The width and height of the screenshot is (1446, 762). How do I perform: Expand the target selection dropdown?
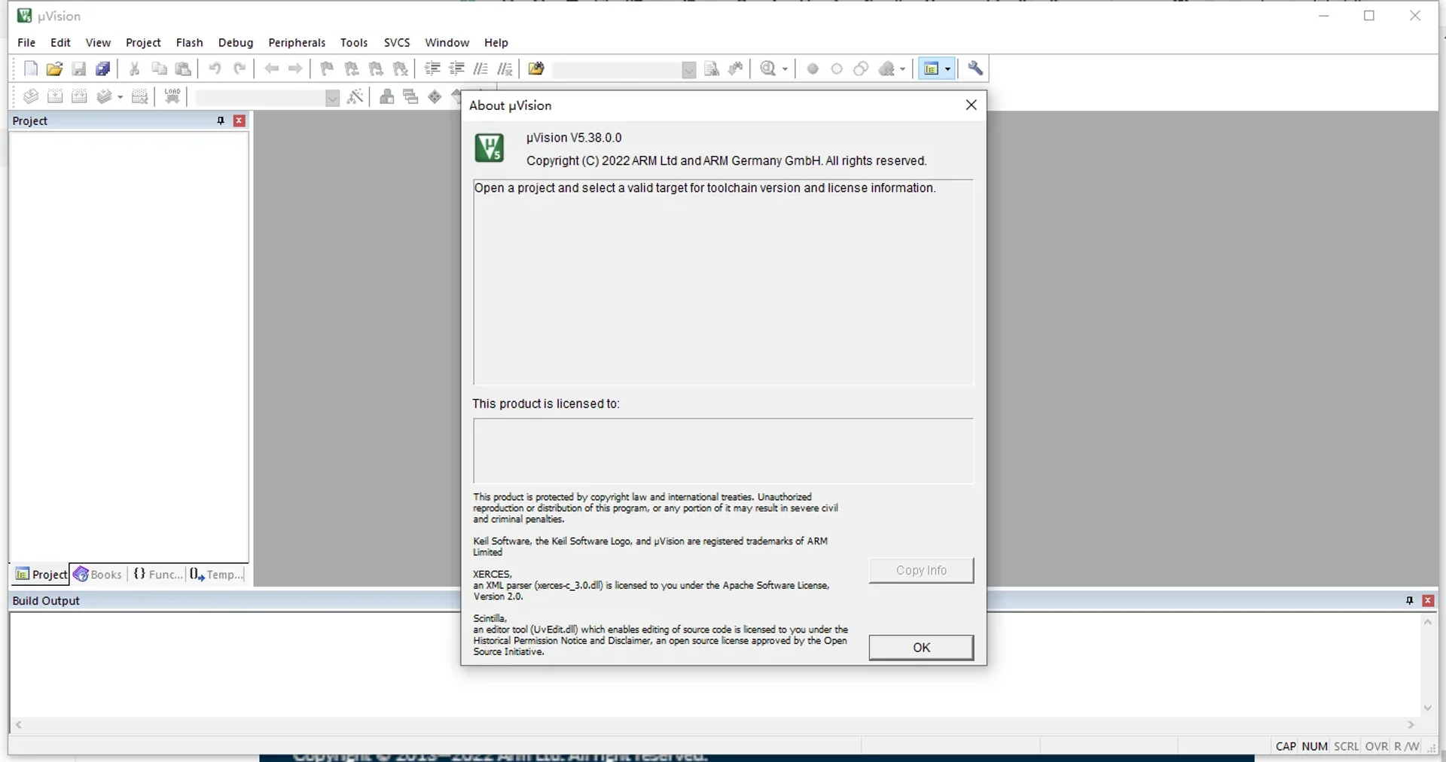[332, 98]
